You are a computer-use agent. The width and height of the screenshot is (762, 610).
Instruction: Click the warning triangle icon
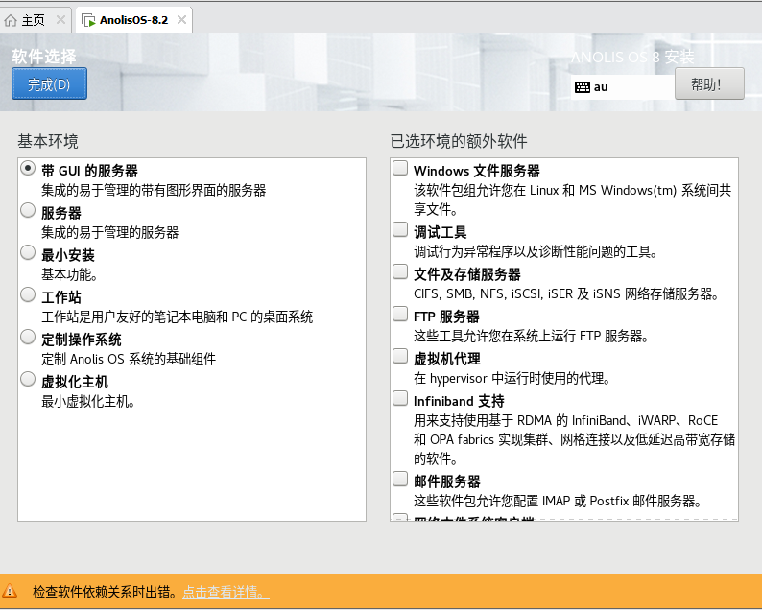pos(11,592)
